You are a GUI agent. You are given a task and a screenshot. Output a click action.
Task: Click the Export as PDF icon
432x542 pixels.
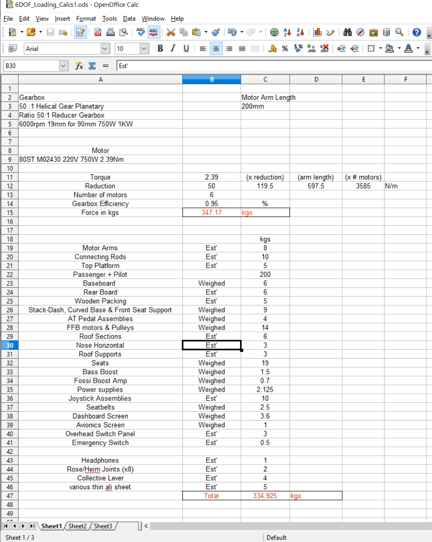tap(98, 32)
